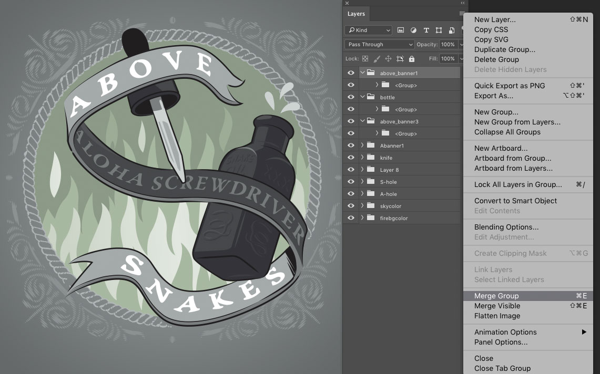This screenshot has width=600, height=374.
Task: Hide the above_banner1 group
Action: coord(351,72)
